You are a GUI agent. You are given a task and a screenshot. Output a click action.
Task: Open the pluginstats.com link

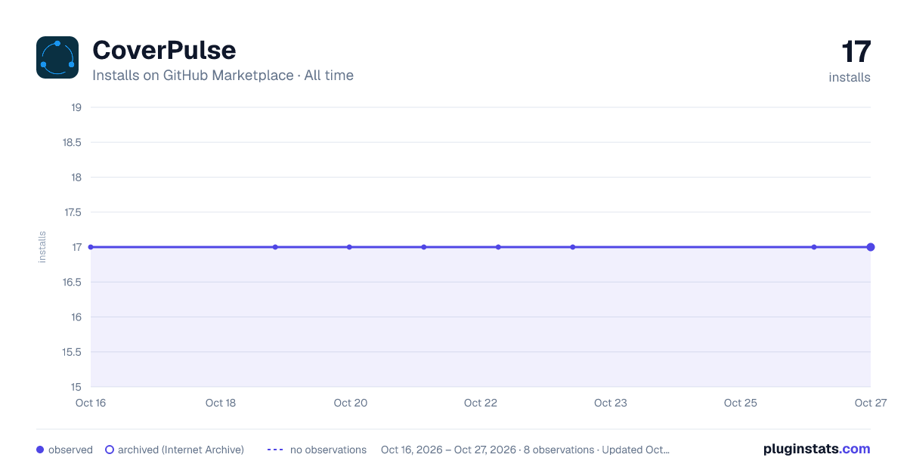click(817, 449)
